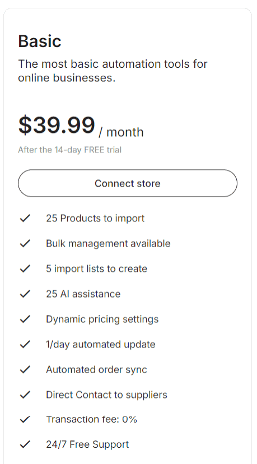Click After the 14-day FREE trial note
Screen dimensions: 257x464
[x=70, y=150]
